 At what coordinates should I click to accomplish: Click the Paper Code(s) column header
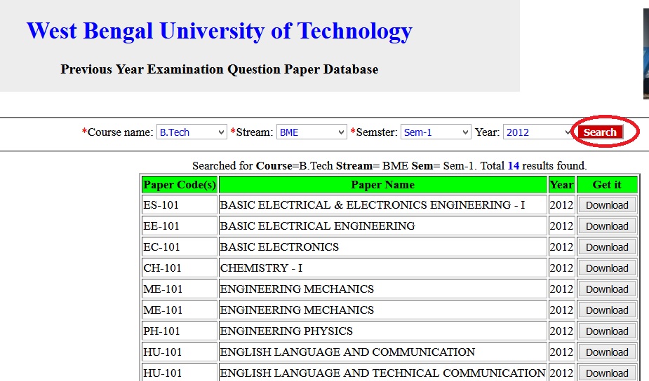[x=179, y=185]
